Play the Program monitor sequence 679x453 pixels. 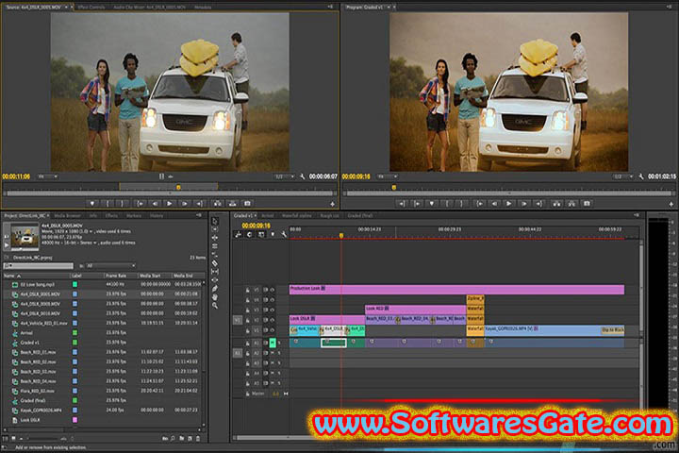tap(508, 203)
